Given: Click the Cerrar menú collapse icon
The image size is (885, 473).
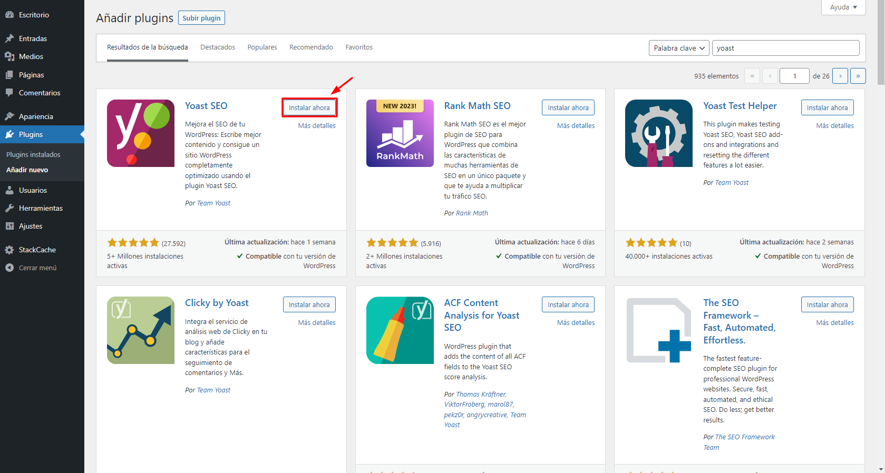Looking at the screenshot, I should coord(9,268).
